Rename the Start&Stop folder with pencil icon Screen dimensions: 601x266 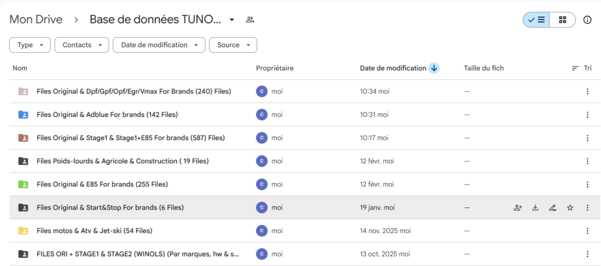(552, 208)
